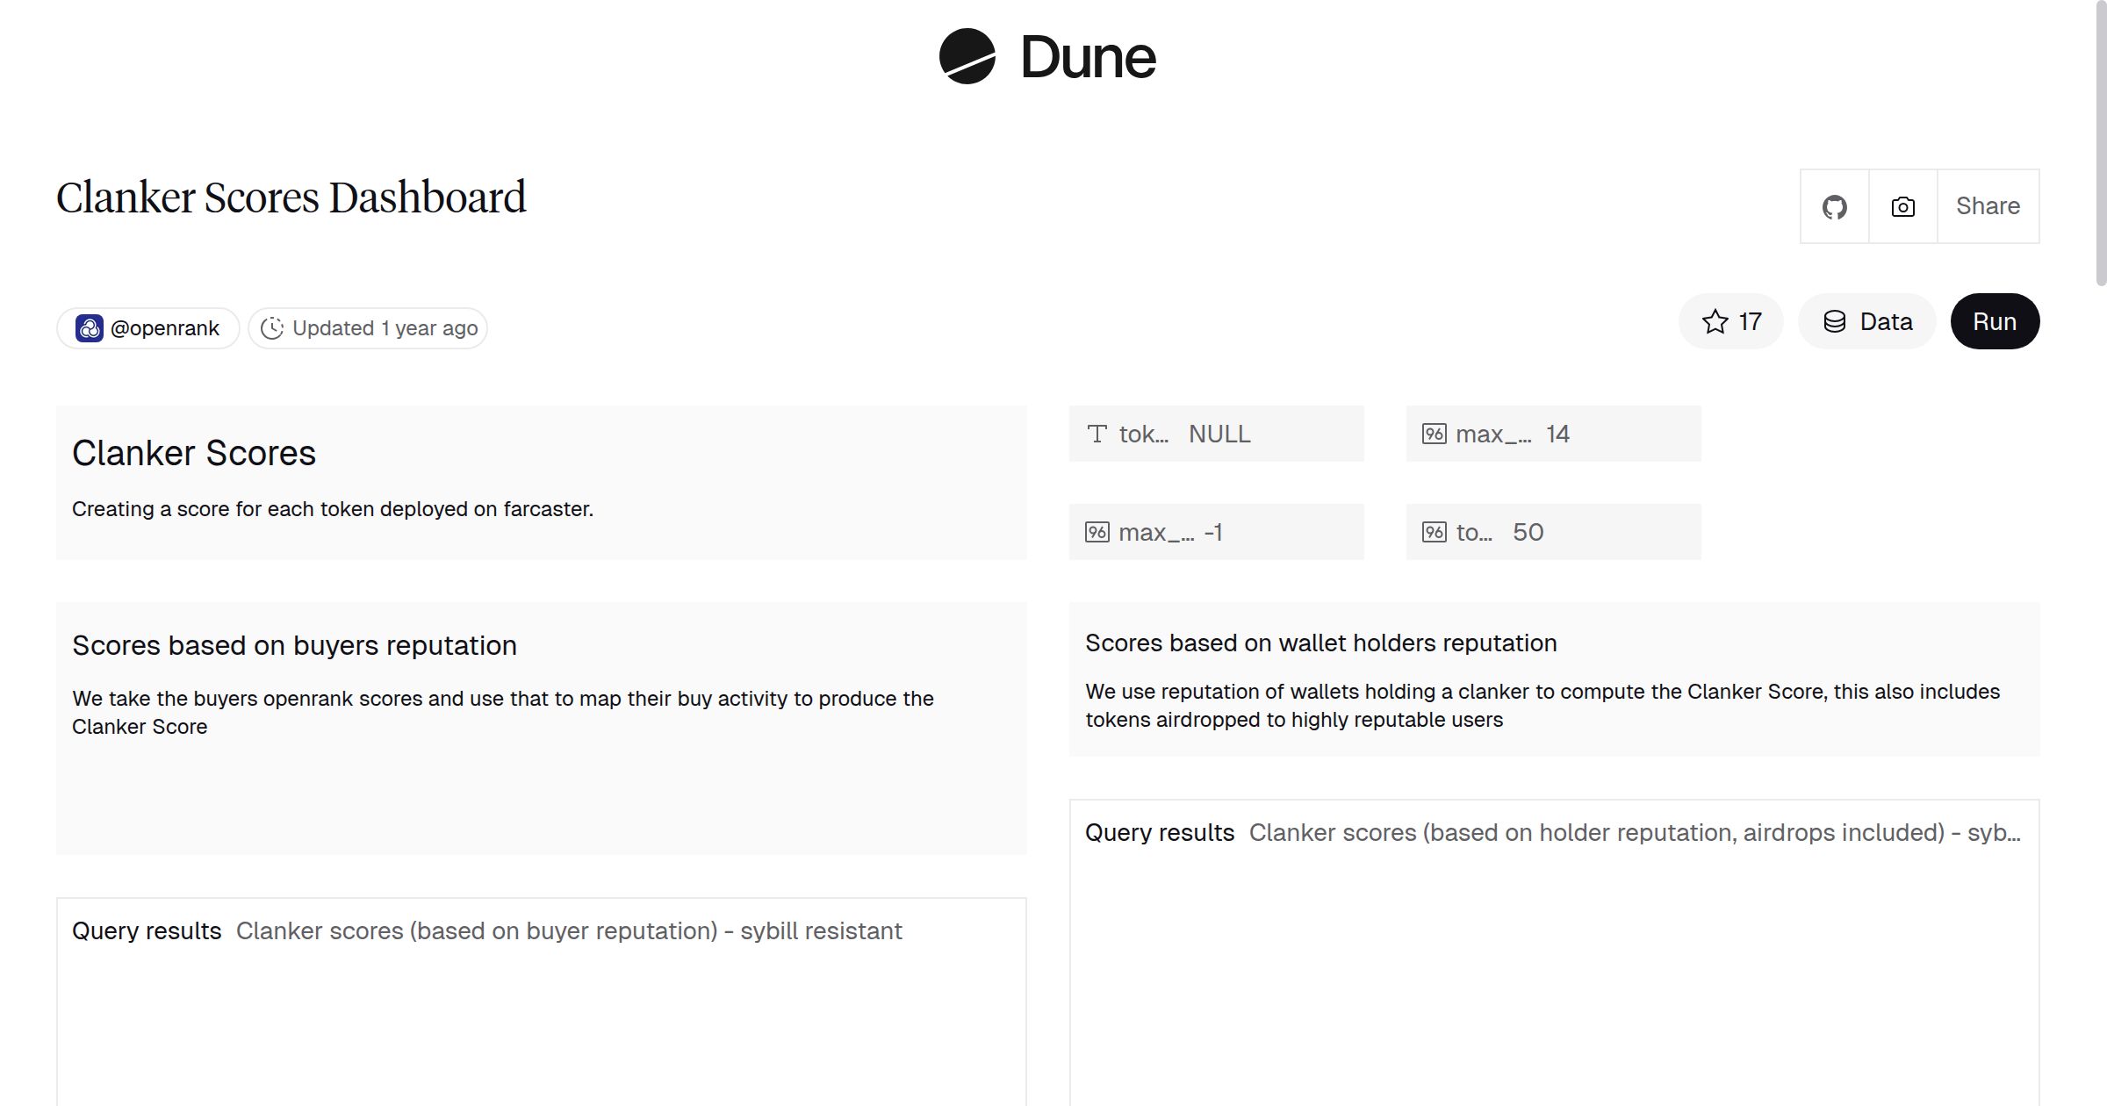Open the buyer reputation query results link
The image size is (2107, 1106).
tap(569, 930)
